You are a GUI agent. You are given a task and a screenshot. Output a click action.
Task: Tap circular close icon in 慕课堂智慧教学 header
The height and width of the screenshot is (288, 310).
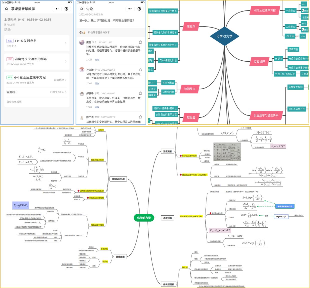point(66,9)
